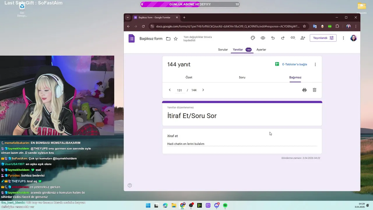Print the current response
Screen dimensions: 373x210
tap(304, 90)
